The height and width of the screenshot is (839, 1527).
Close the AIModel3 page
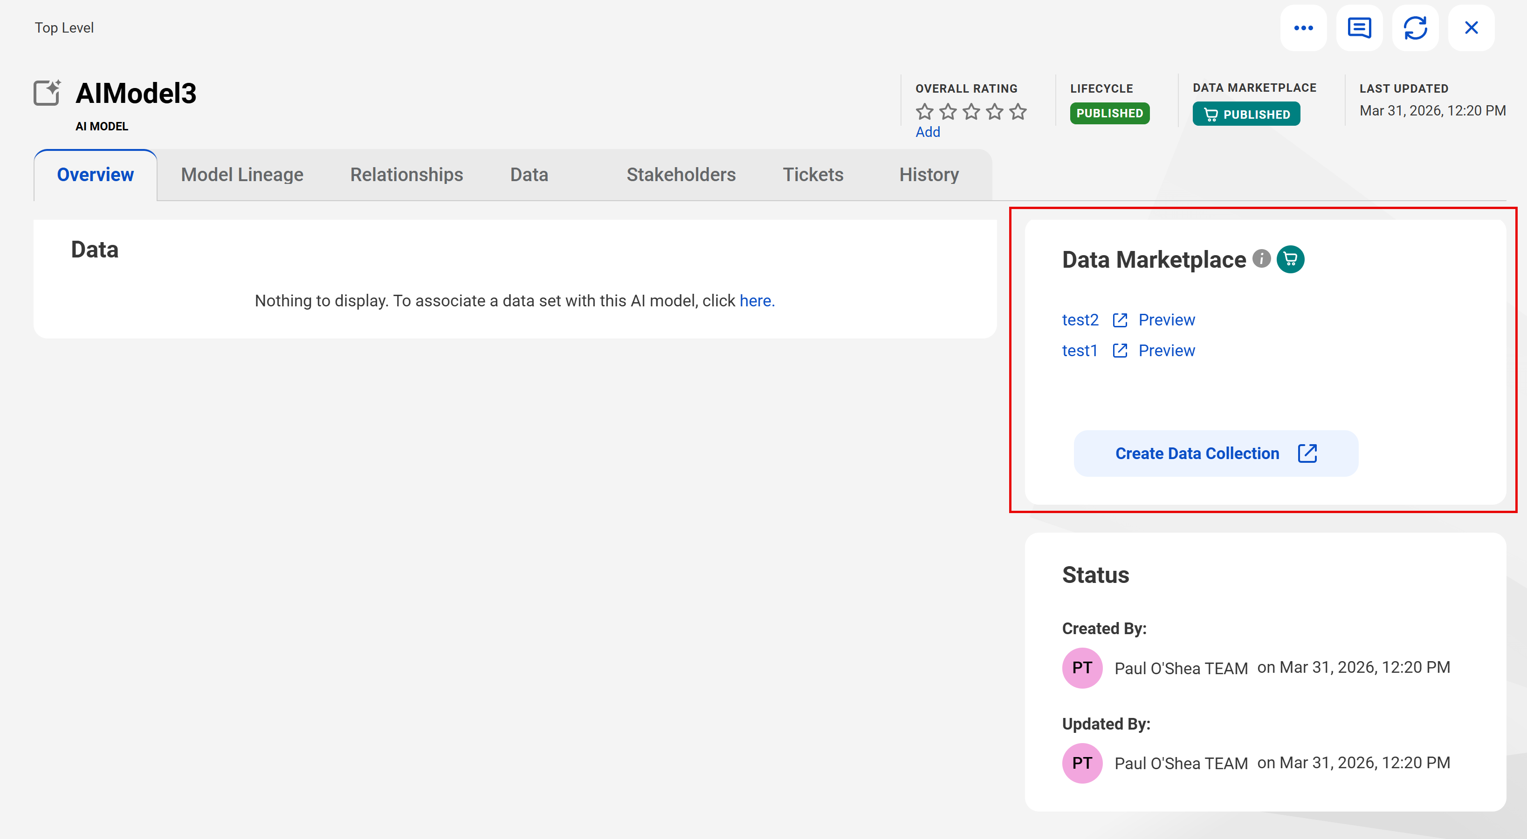[x=1471, y=28]
